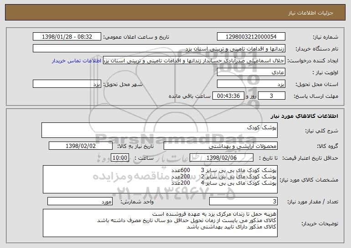Click the remaining time field 00:43:36
This screenshot has width=351, height=248.
coord(228,96)
